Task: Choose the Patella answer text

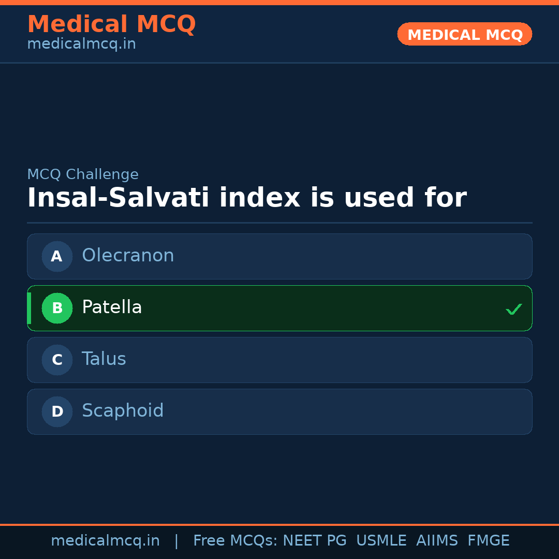Action: point(112,307)
